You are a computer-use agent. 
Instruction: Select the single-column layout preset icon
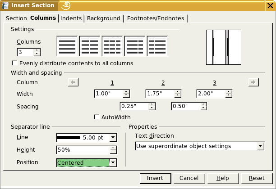click(67, 46)
